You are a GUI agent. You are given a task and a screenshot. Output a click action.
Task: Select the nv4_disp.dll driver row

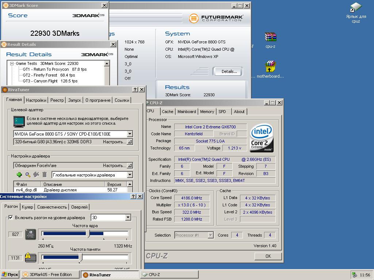pos(70,190)
